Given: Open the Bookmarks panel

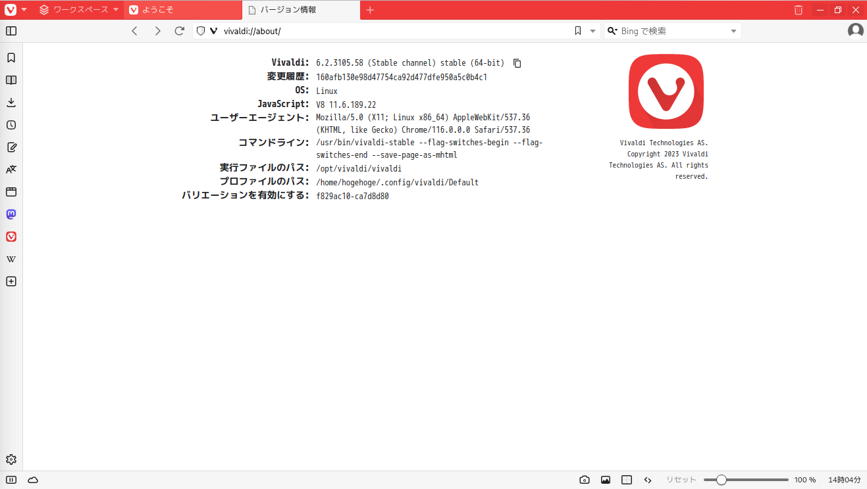Looking at the screenshot, I should point(11,58).
